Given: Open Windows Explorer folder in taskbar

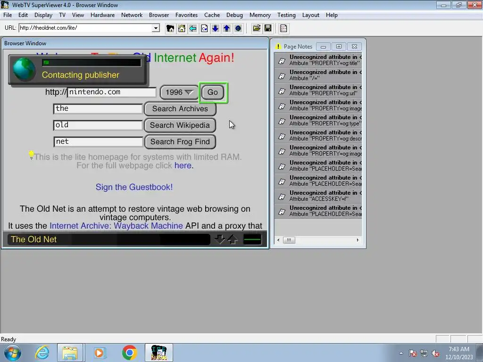Looking at the screenshot, I should pyautogui.click(x=70, y=353).
